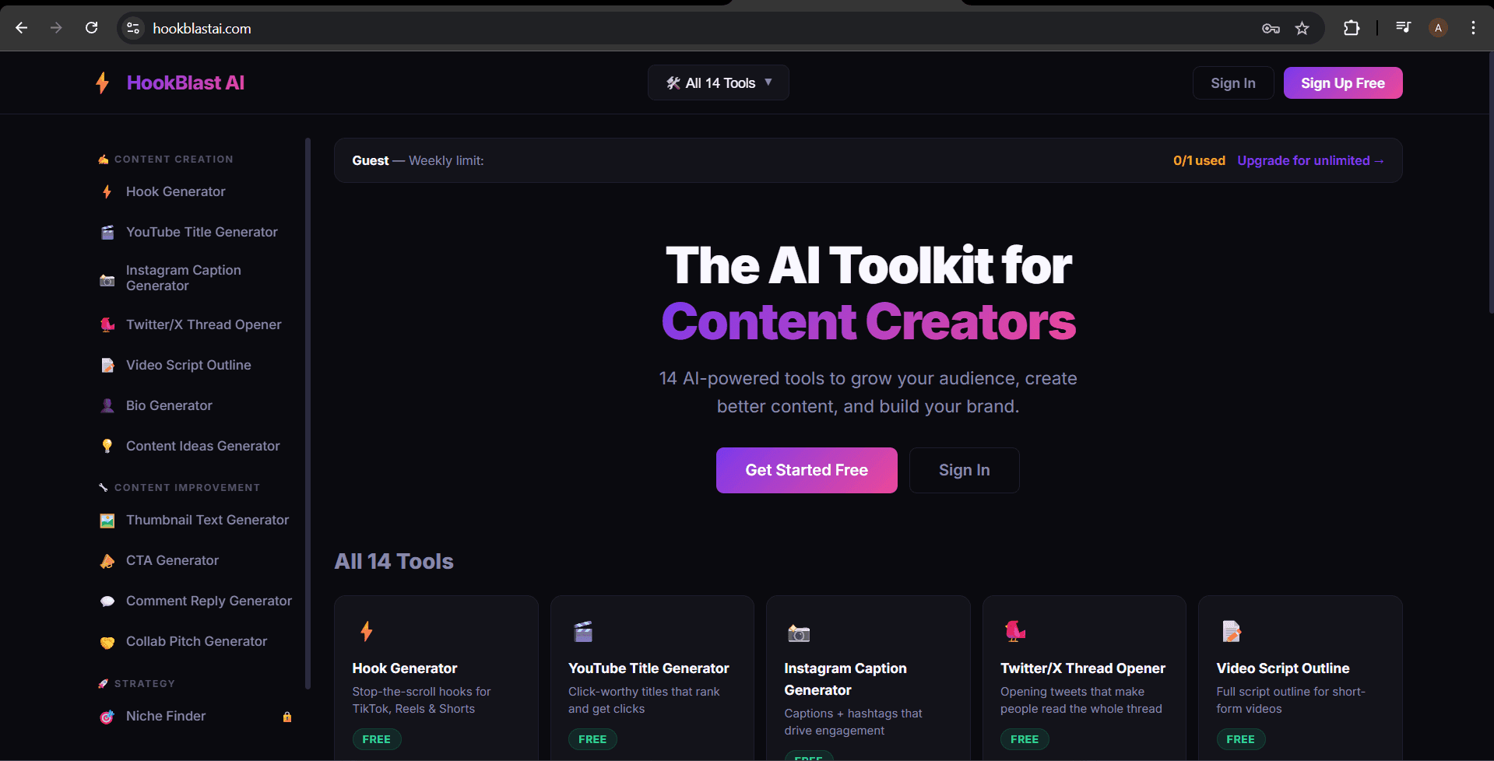
Task: Bookmark this page with the star icon
Action: 1302,29
